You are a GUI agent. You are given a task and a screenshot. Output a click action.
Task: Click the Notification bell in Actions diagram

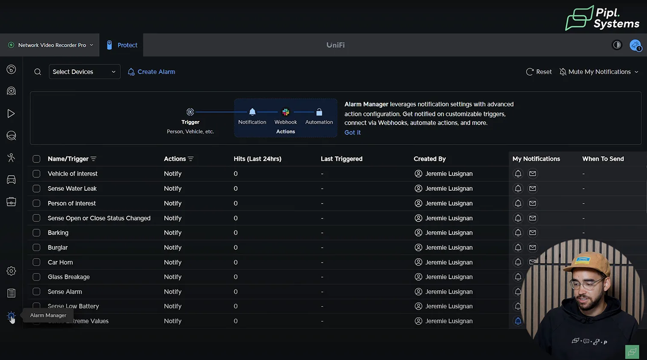click(252, 112)
